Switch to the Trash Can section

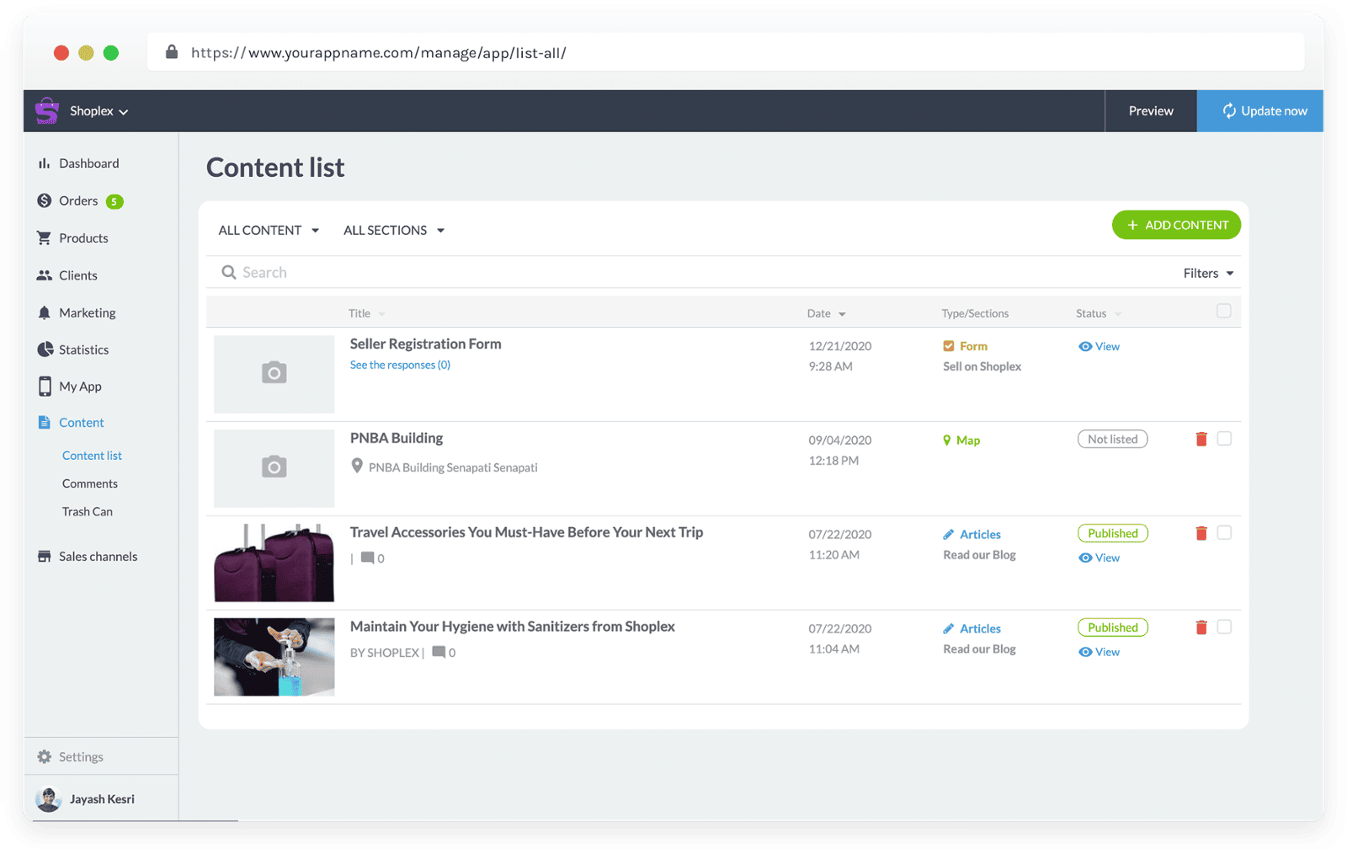tap(87, 510)
